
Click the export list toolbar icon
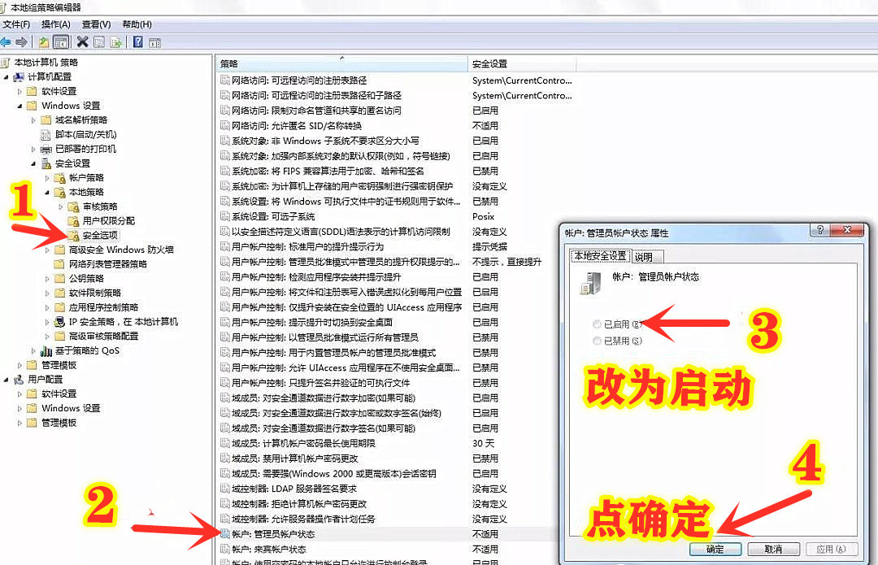pyautogui.click(x=115, y=41)
